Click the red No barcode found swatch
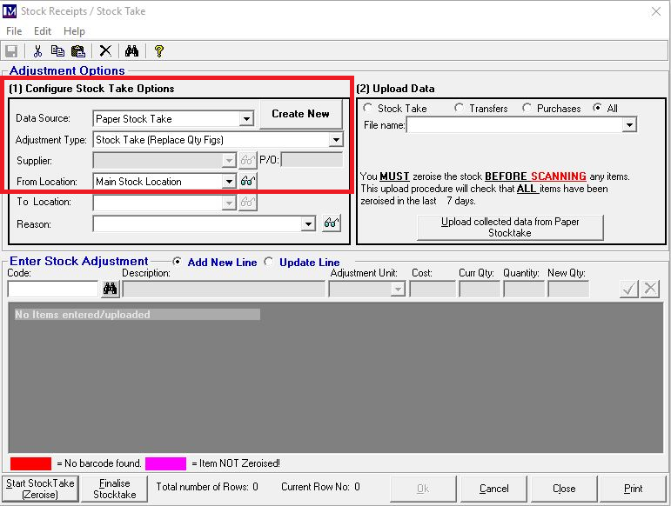Screen dimensions: 671x506 tap(30, 463)
